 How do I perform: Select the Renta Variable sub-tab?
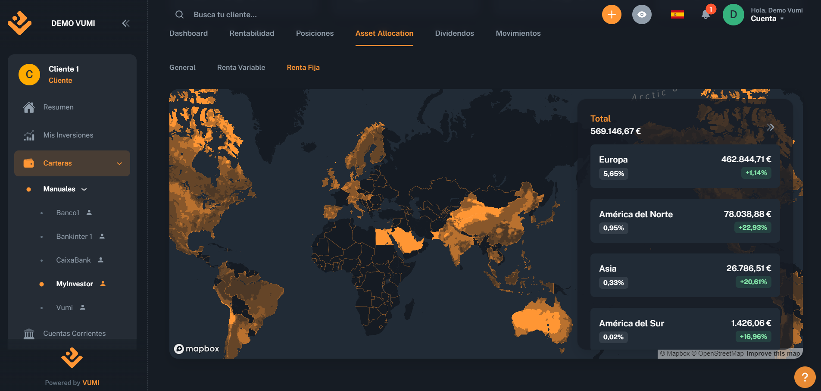(x=241, y=67)
